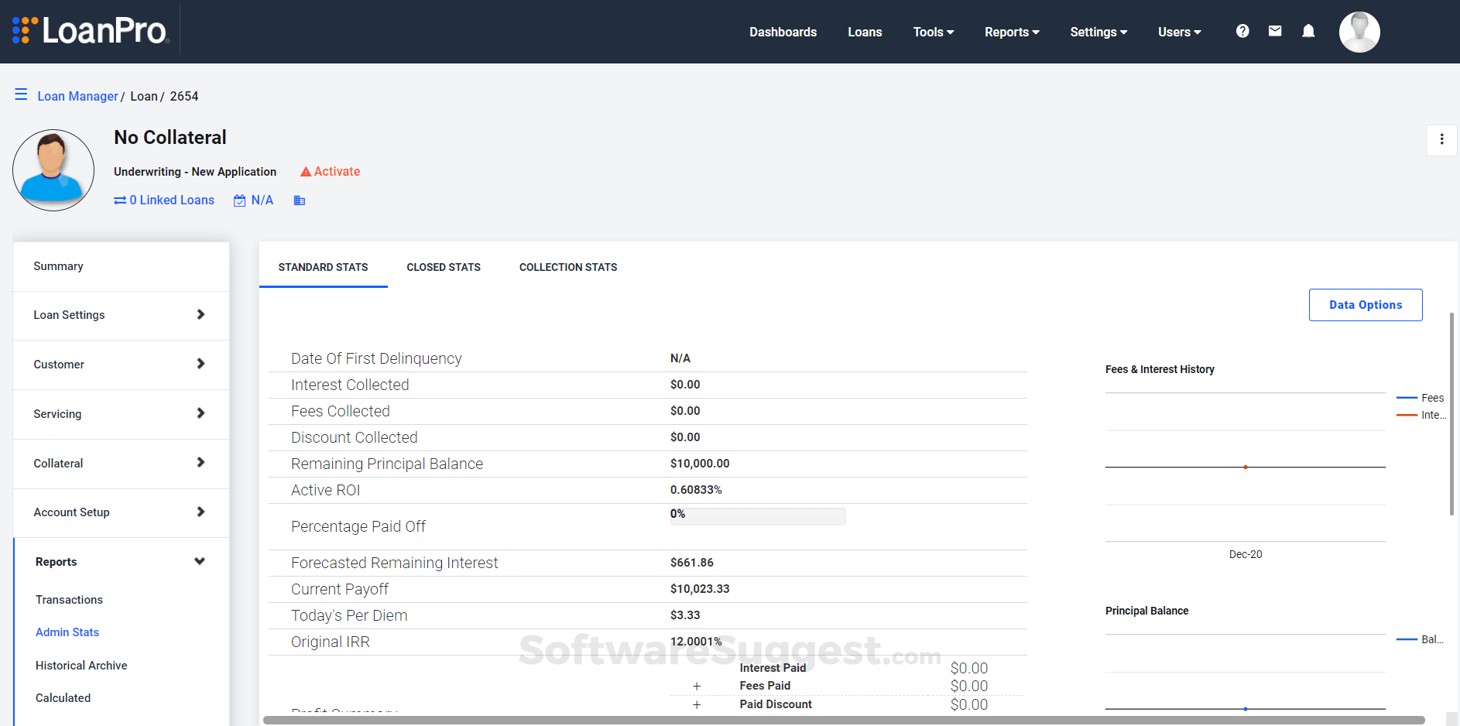Expand the Loan Settings sidebar section
This screenshot has height=726, width=1460.
[x=121, y=315]
